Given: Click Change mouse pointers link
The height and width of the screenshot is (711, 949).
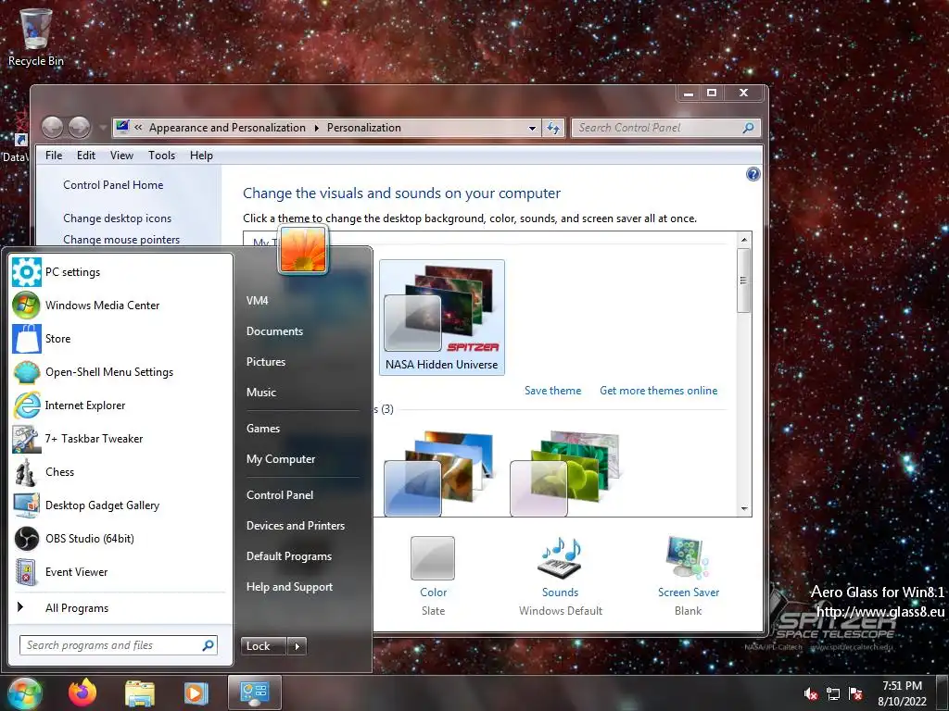Looking at the screenshot, I should [x=121, y=240].
